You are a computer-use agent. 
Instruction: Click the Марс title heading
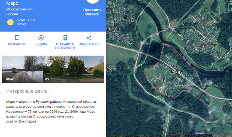point(12,3)
